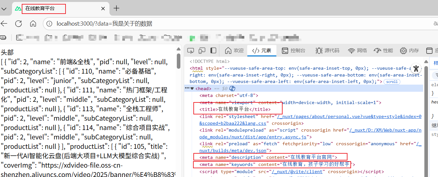Click the browser back arrow
The height and width of the screenshot is (177, 438).
click(x=4, y=24)
